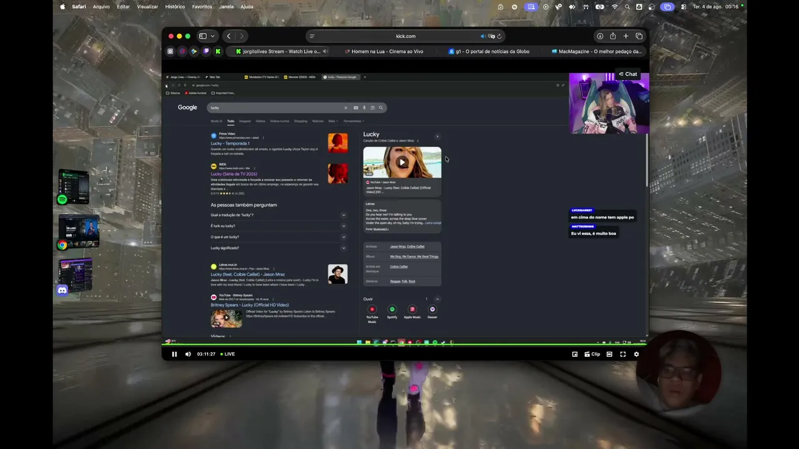Open the pinned G tab

tap(170, 51)
